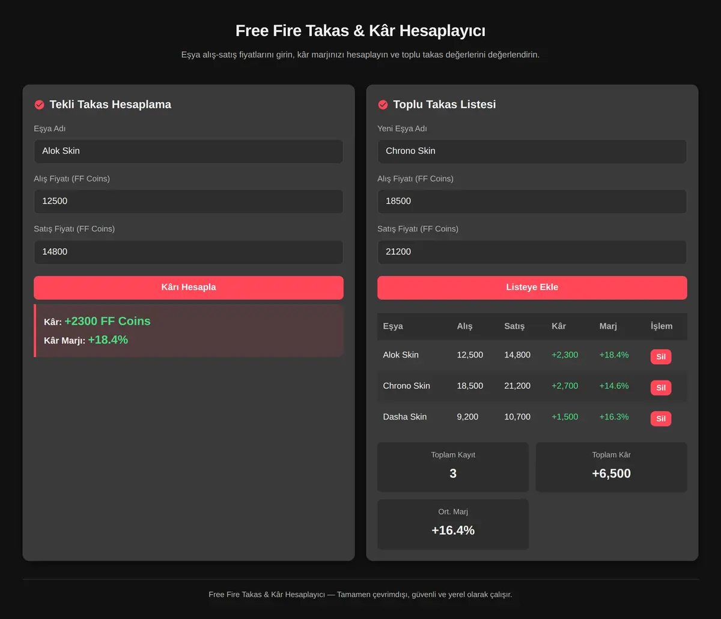Click the check icon beside Tekli Takas Hesaplama

[x=39, y=105]
